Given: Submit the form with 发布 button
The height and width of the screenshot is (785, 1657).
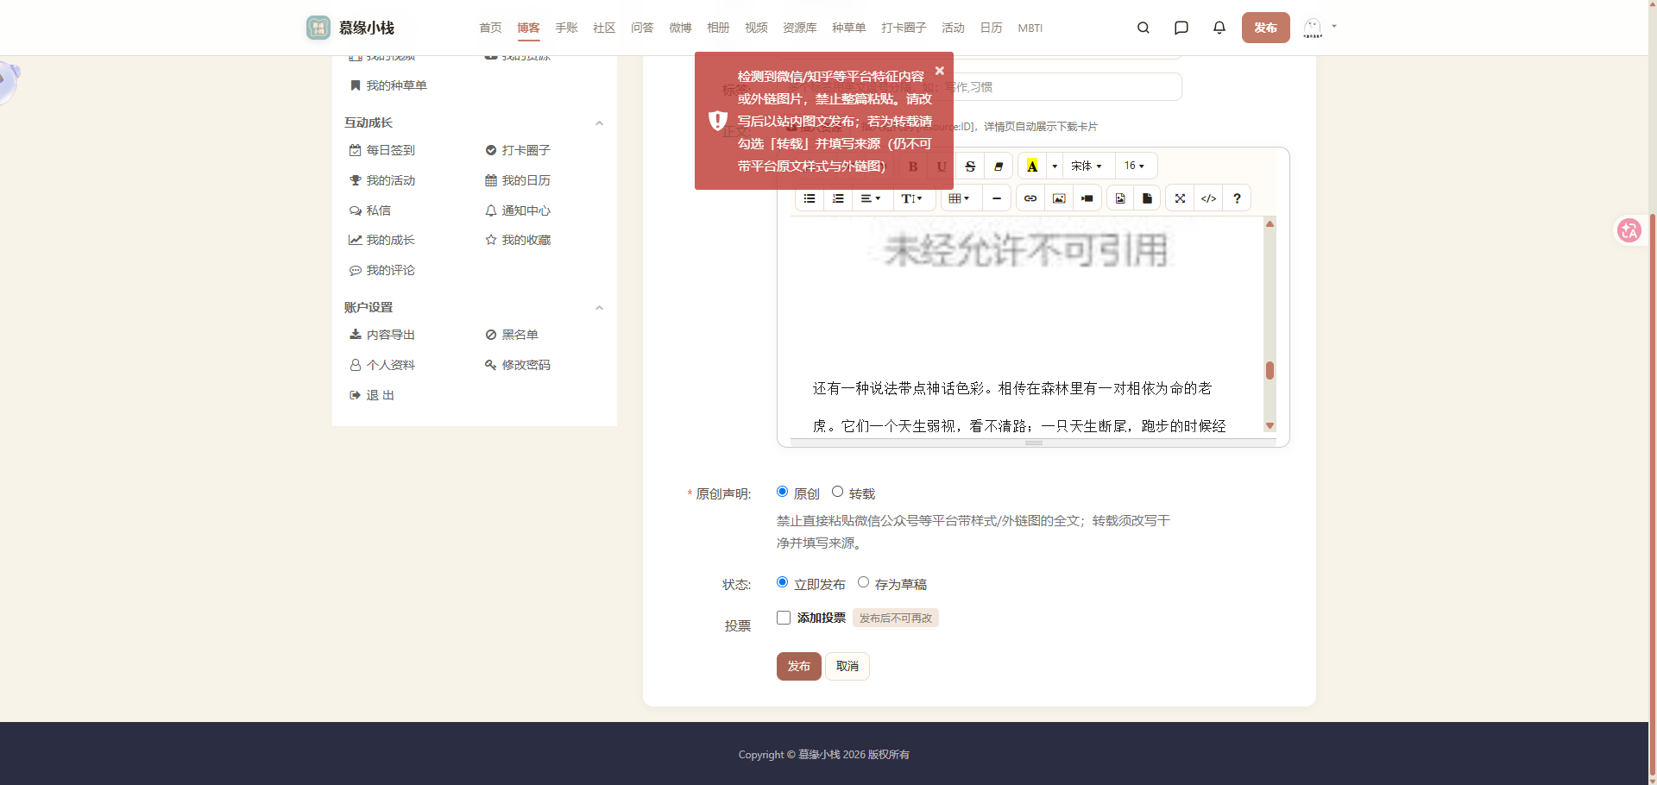Looking at the screenshot, I should point(798,666).
